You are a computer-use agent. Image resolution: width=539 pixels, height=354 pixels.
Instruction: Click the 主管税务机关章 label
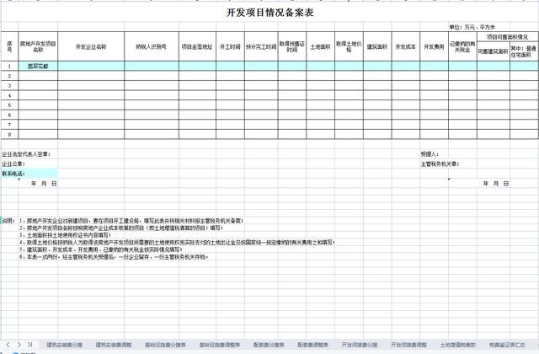[x=440, y=164]
